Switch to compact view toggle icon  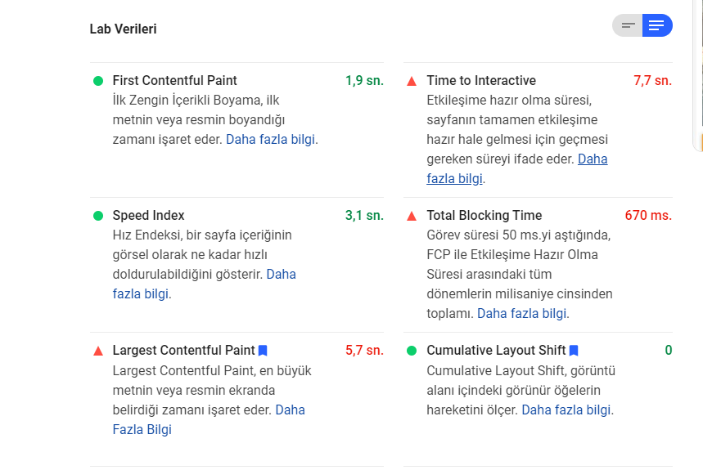pos(628,25)
